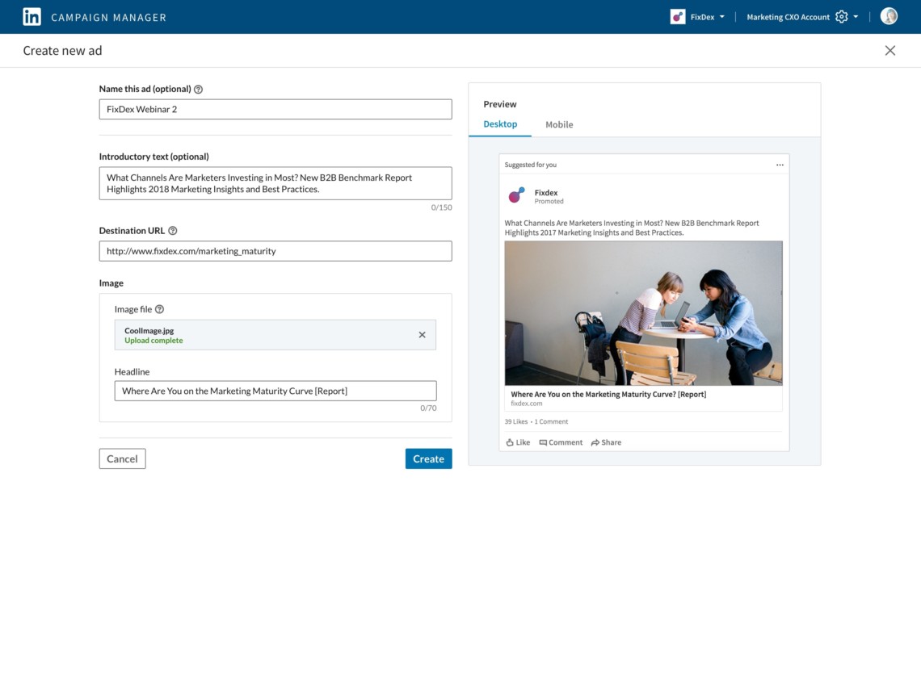Viewport: 921px width, 674px height.
Task: Expand the Marketing CXO Account dropdown arrow
Action: pyautogui.click(x=856, y=16)
